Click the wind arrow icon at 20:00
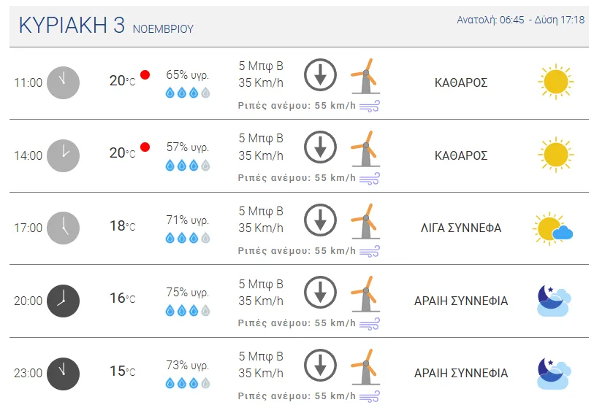This screenshot has width=594, height=405. pos(319,293)
